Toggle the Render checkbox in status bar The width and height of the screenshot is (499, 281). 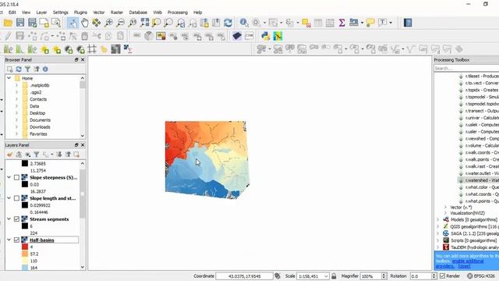[442, 276]
